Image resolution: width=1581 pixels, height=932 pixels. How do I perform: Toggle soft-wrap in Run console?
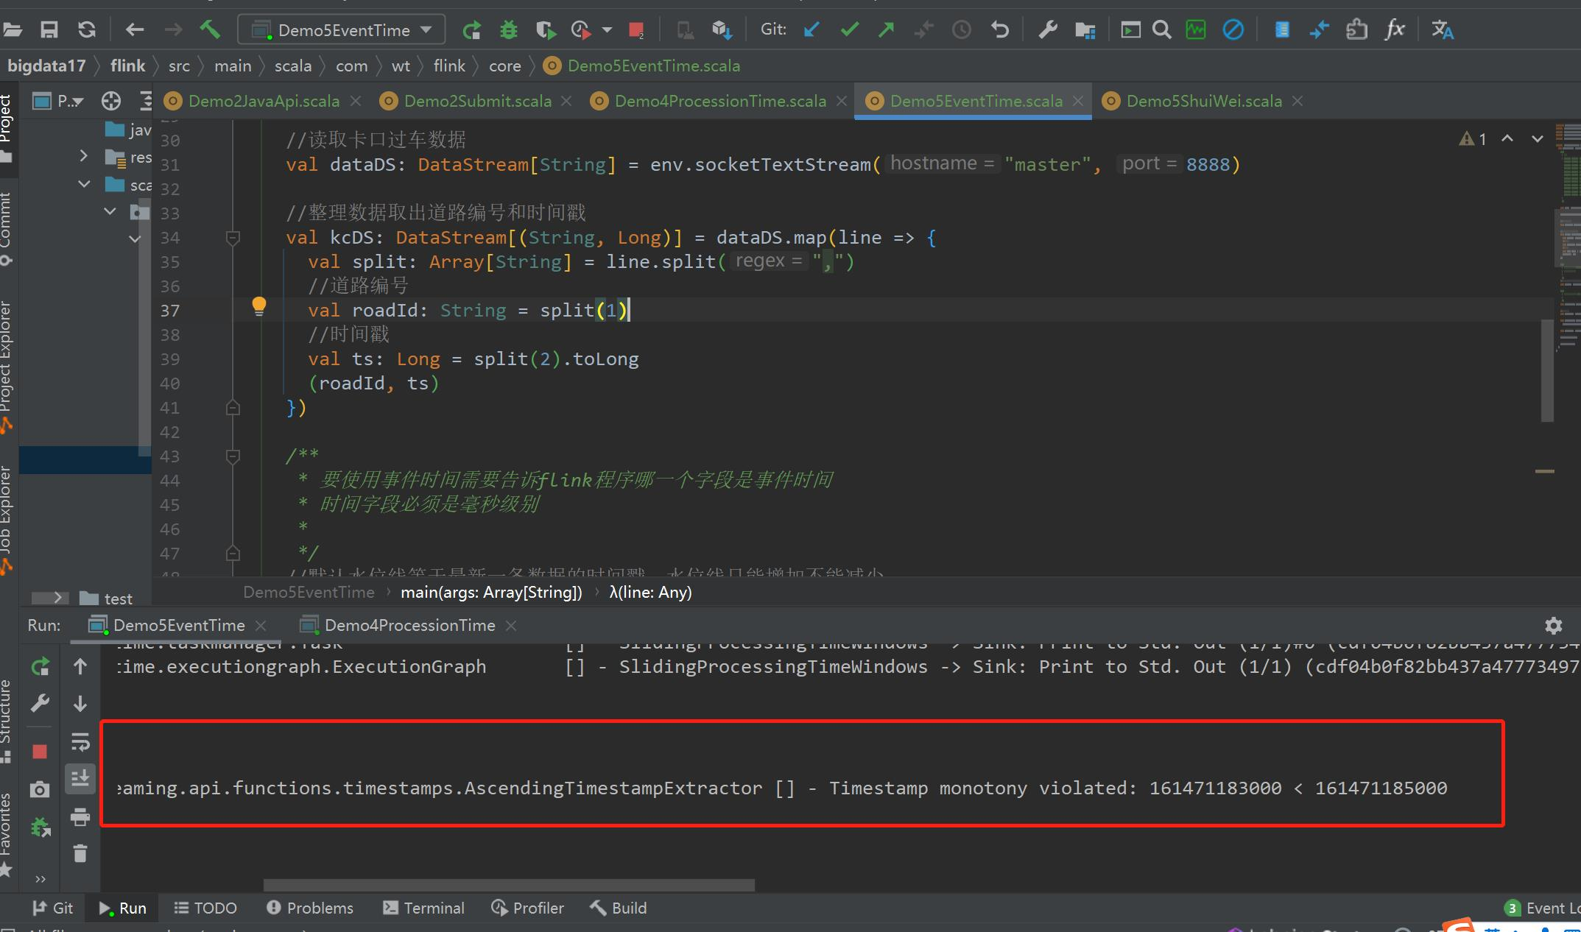80,741
